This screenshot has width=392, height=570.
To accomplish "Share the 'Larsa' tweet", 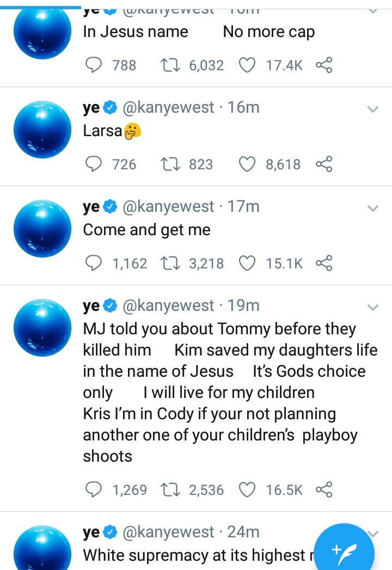I will tap(324, 164).
